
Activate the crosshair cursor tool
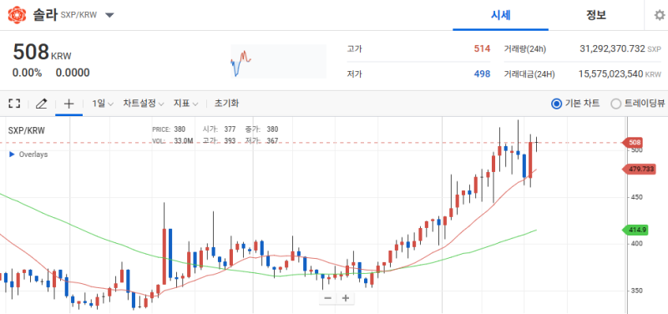point(68,104)
